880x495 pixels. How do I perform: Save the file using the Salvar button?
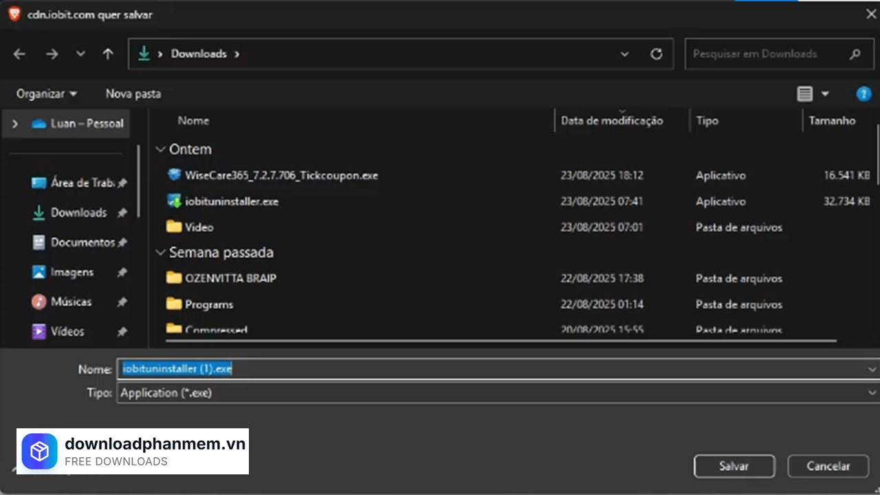point(734,466)
